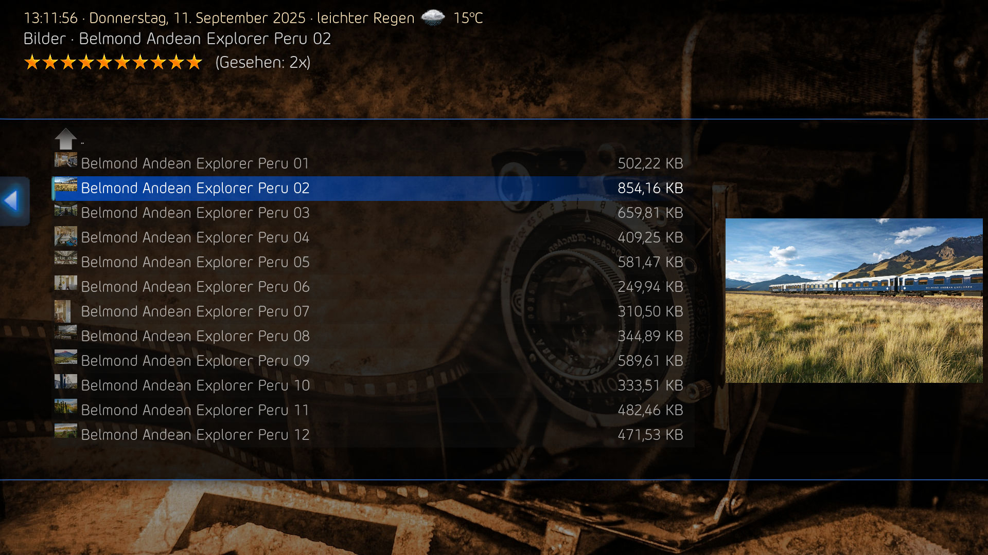
Task: Select Belmond Andean Explorer Peru 02 entry
Action: tap(368, 188)
